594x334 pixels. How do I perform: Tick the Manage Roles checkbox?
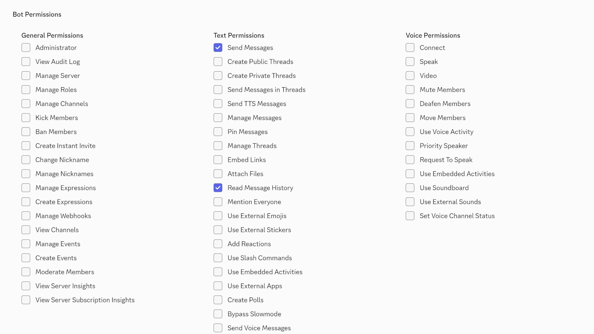pos(26,90)
